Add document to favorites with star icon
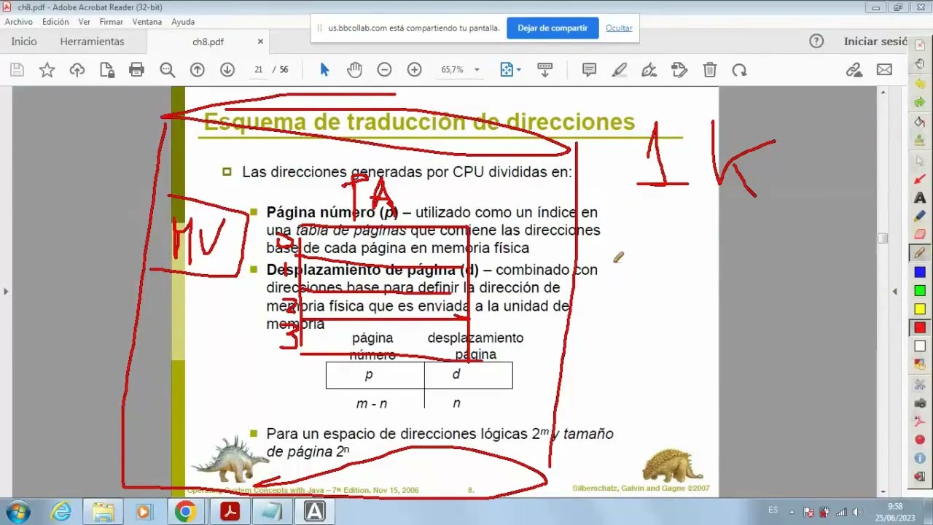Image resolution: width=933 pixels, height=525 pixels. click(47, 70)
